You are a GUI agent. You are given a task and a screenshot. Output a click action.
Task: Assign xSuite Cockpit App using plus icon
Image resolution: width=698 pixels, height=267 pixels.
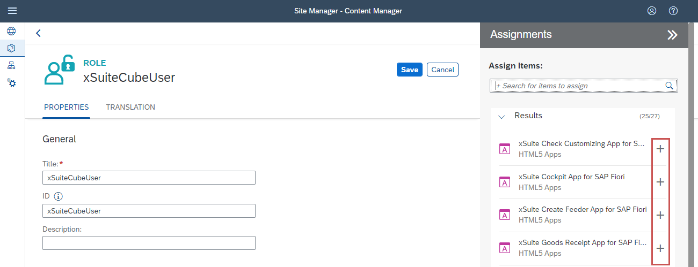click(660, 182)
